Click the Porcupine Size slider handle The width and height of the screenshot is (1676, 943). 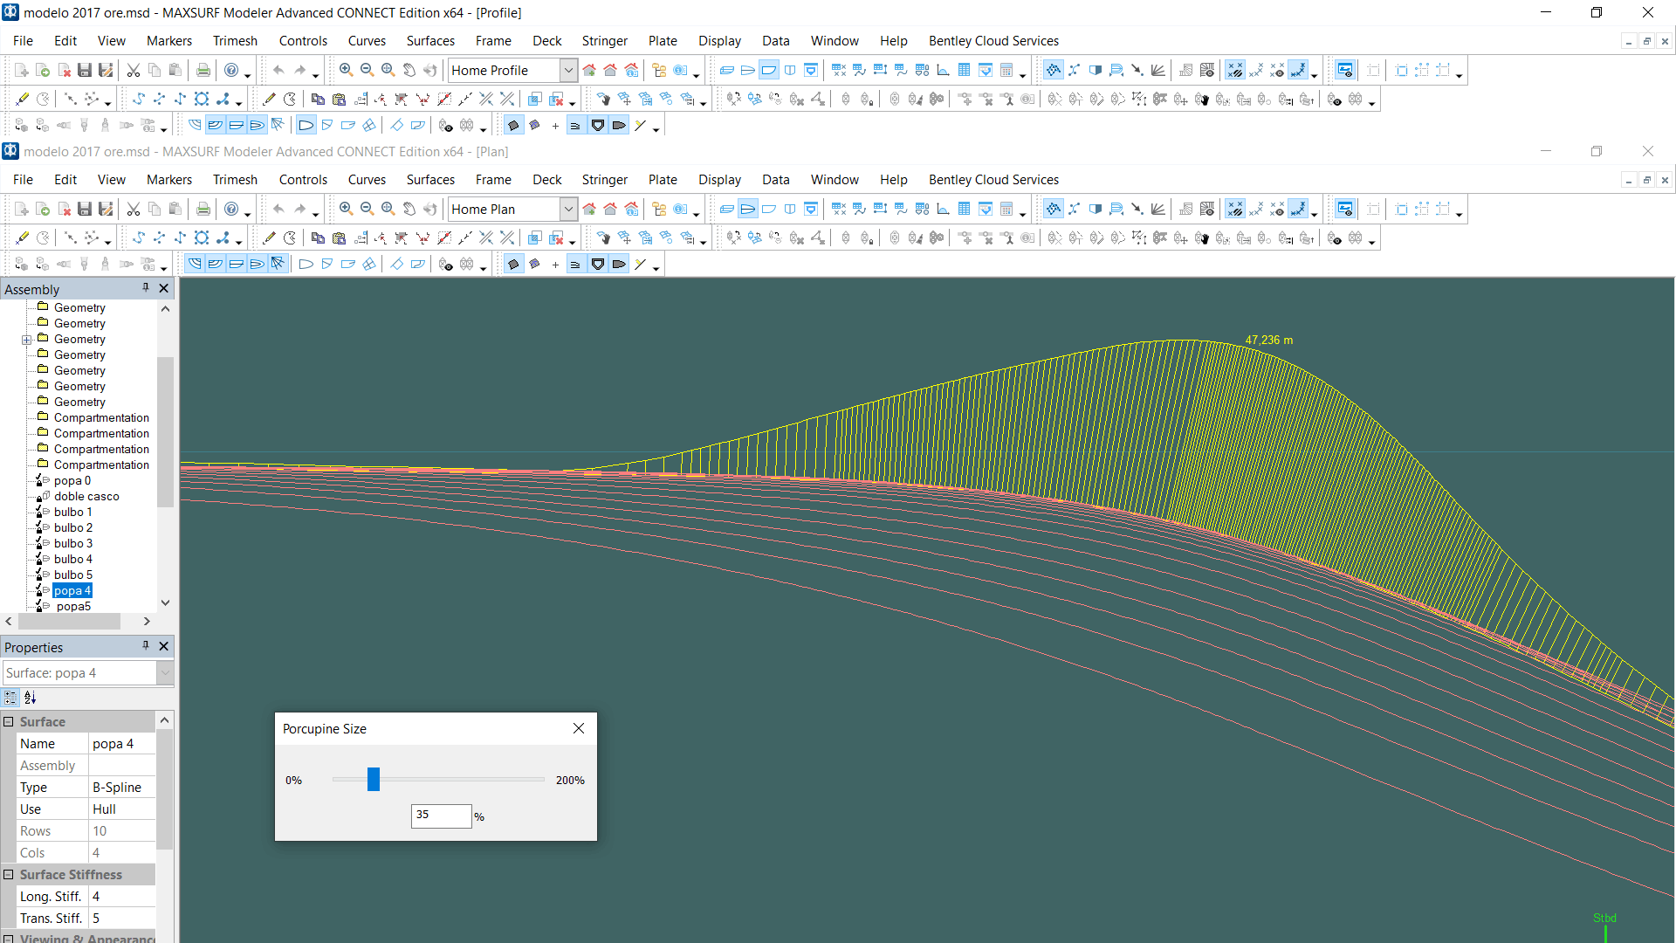coord(374,779)
